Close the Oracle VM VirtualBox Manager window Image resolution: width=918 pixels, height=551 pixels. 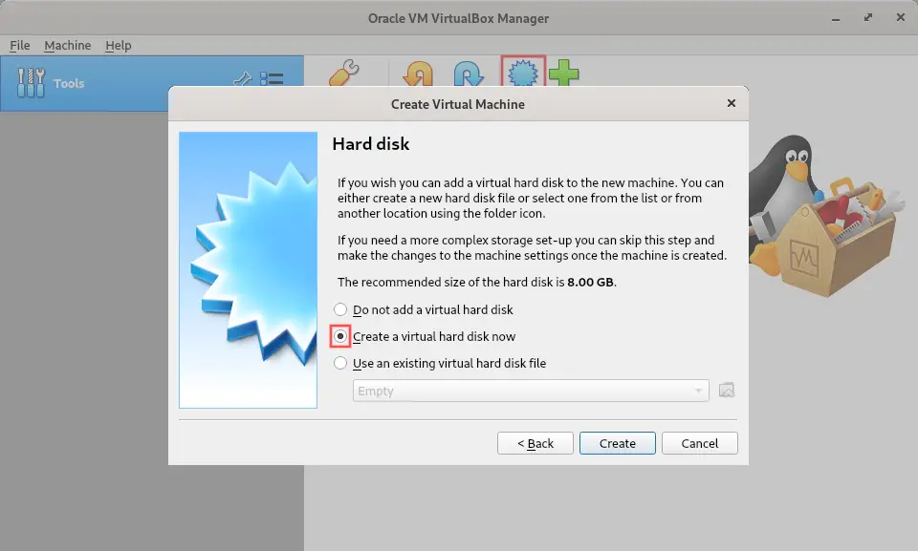tap(901, 17)
